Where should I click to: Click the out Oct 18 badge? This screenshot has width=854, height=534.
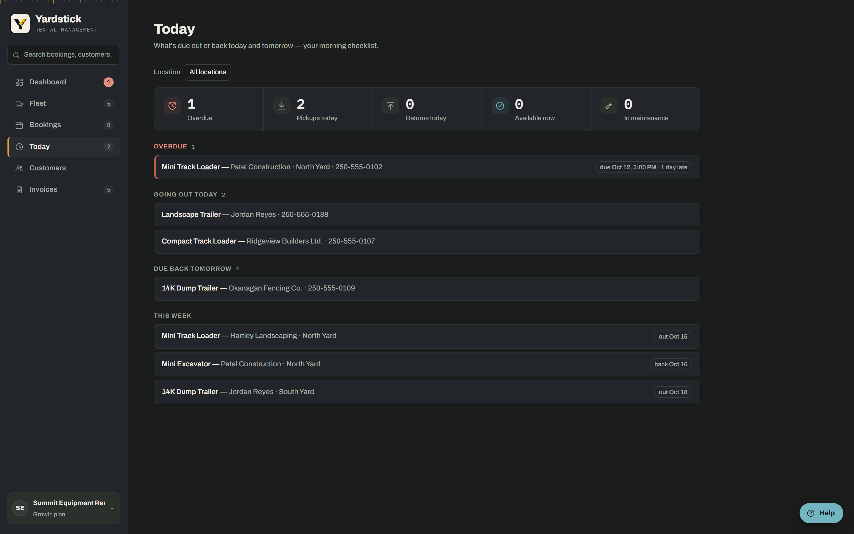coord(673,392)
